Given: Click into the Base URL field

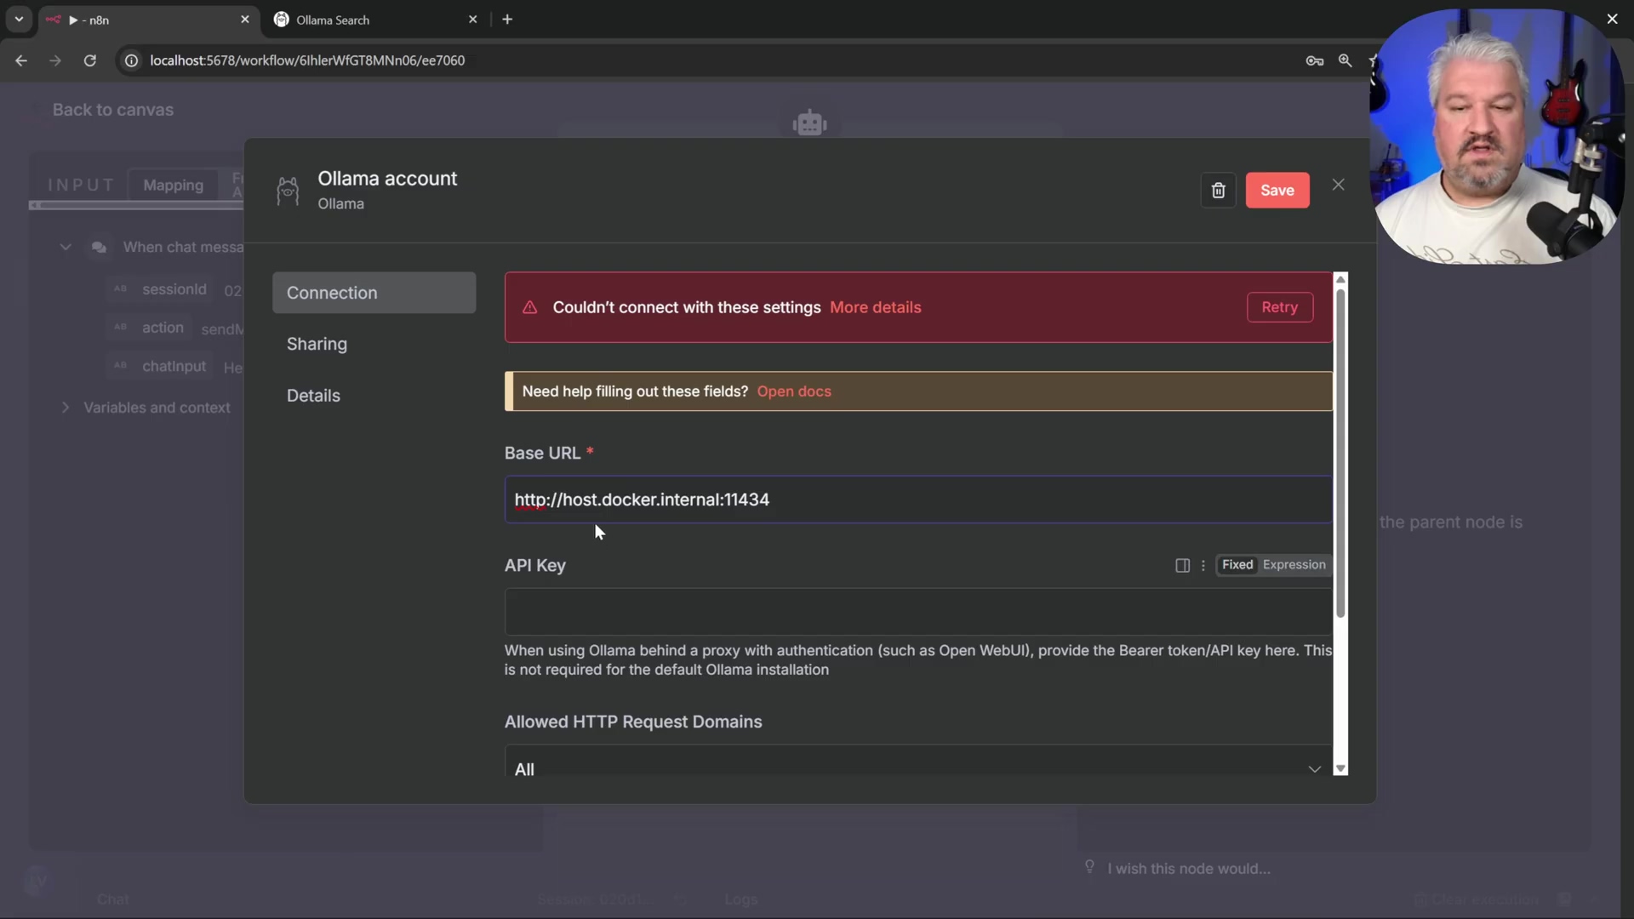Looking at the screenshot, I should click(x=917, y=499).
